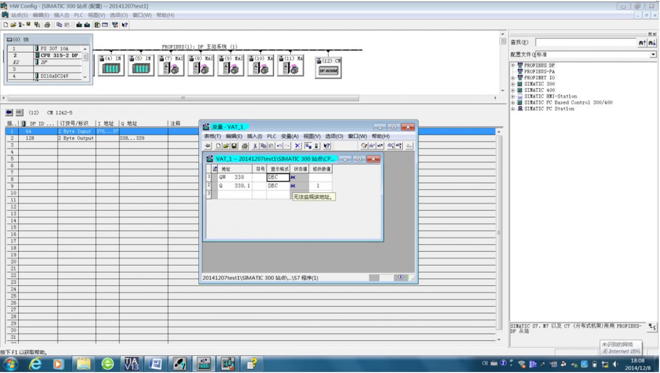Click the back arrow above slot table

tap(10, 112)
